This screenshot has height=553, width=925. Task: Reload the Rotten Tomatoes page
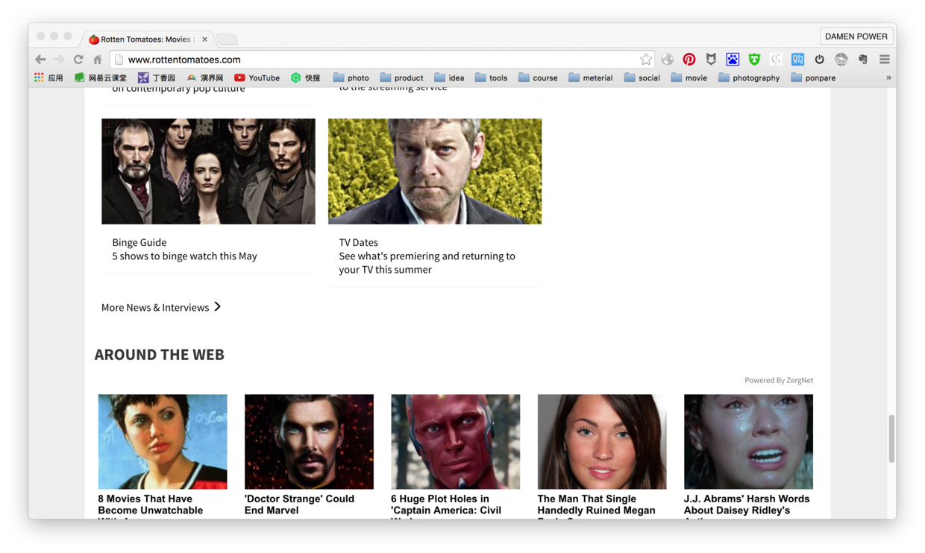click(x=78, y=60)
